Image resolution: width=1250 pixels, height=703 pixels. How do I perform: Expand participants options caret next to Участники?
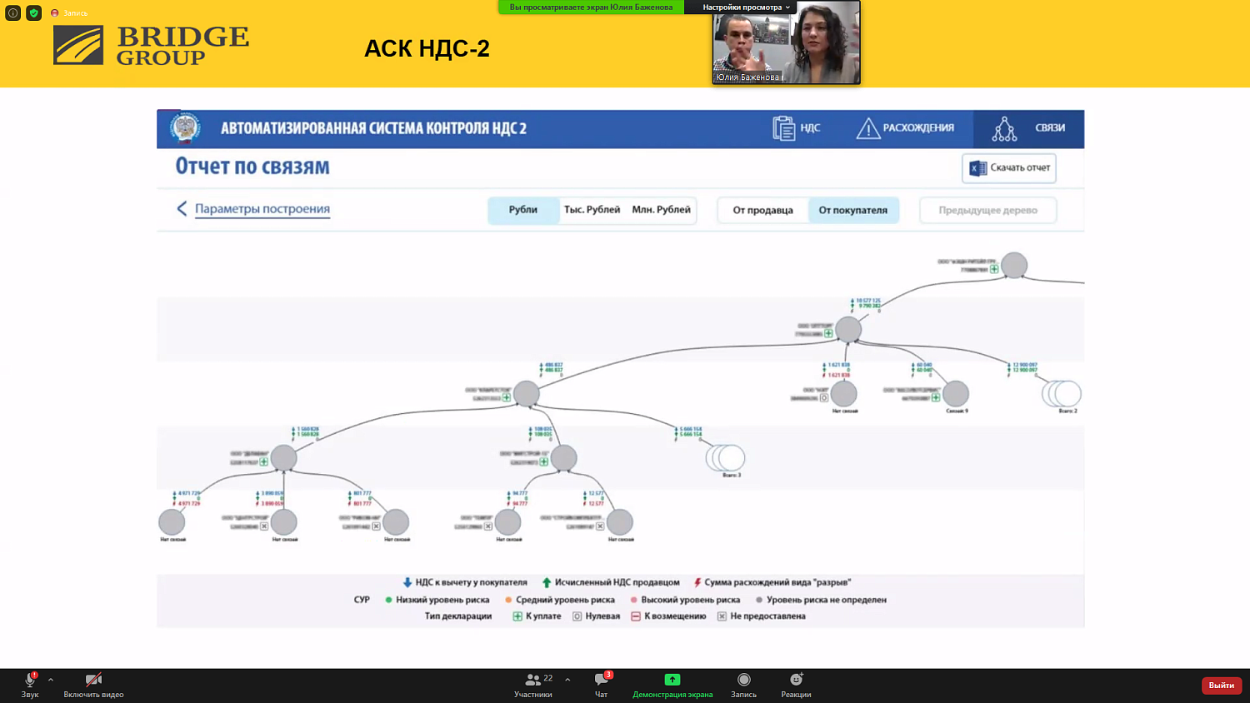tap(567, 680)
